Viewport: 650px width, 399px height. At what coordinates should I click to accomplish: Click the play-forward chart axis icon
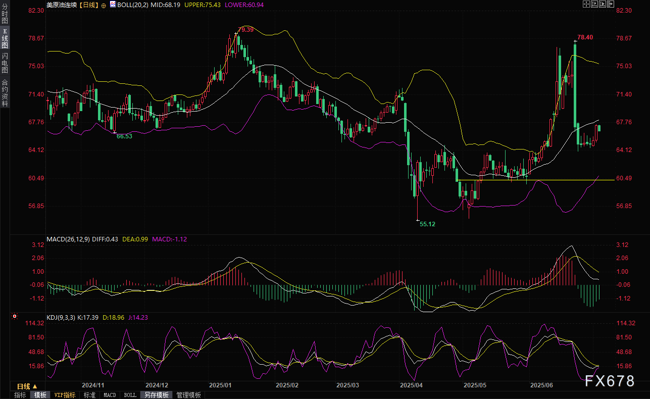pos(603,4)
